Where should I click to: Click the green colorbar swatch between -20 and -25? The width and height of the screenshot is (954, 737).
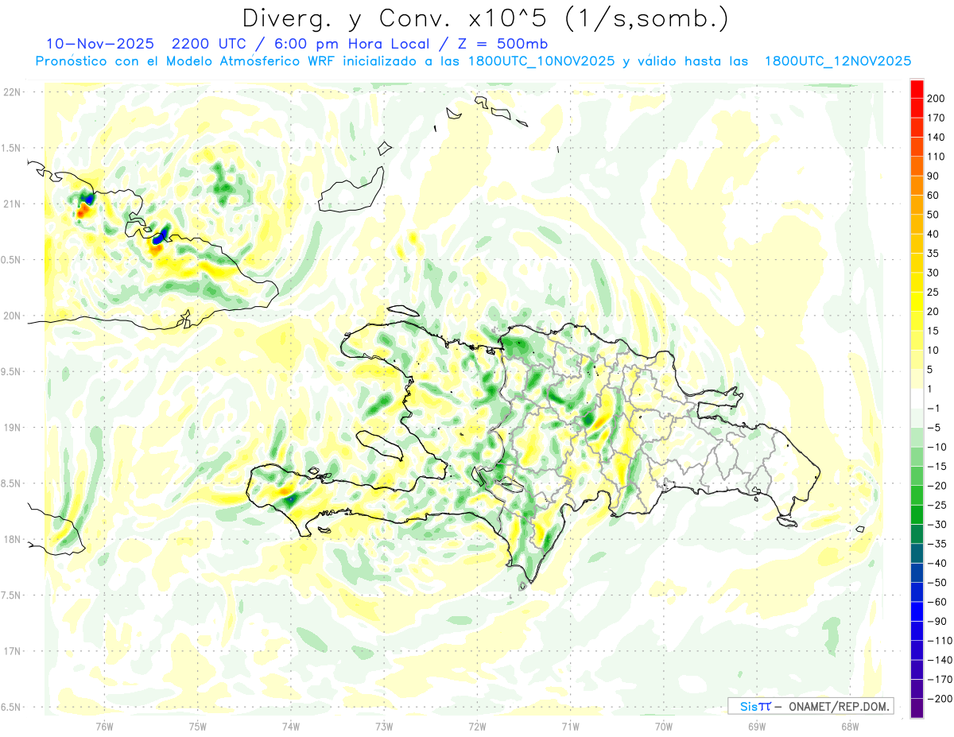pyautogui.click(x=917, y=495)
